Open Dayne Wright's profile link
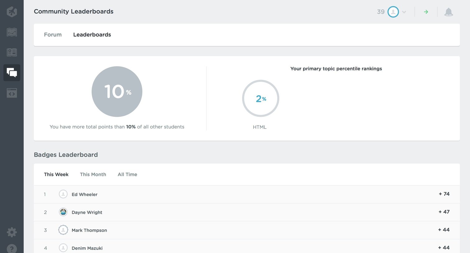 (x=87, y=212)
